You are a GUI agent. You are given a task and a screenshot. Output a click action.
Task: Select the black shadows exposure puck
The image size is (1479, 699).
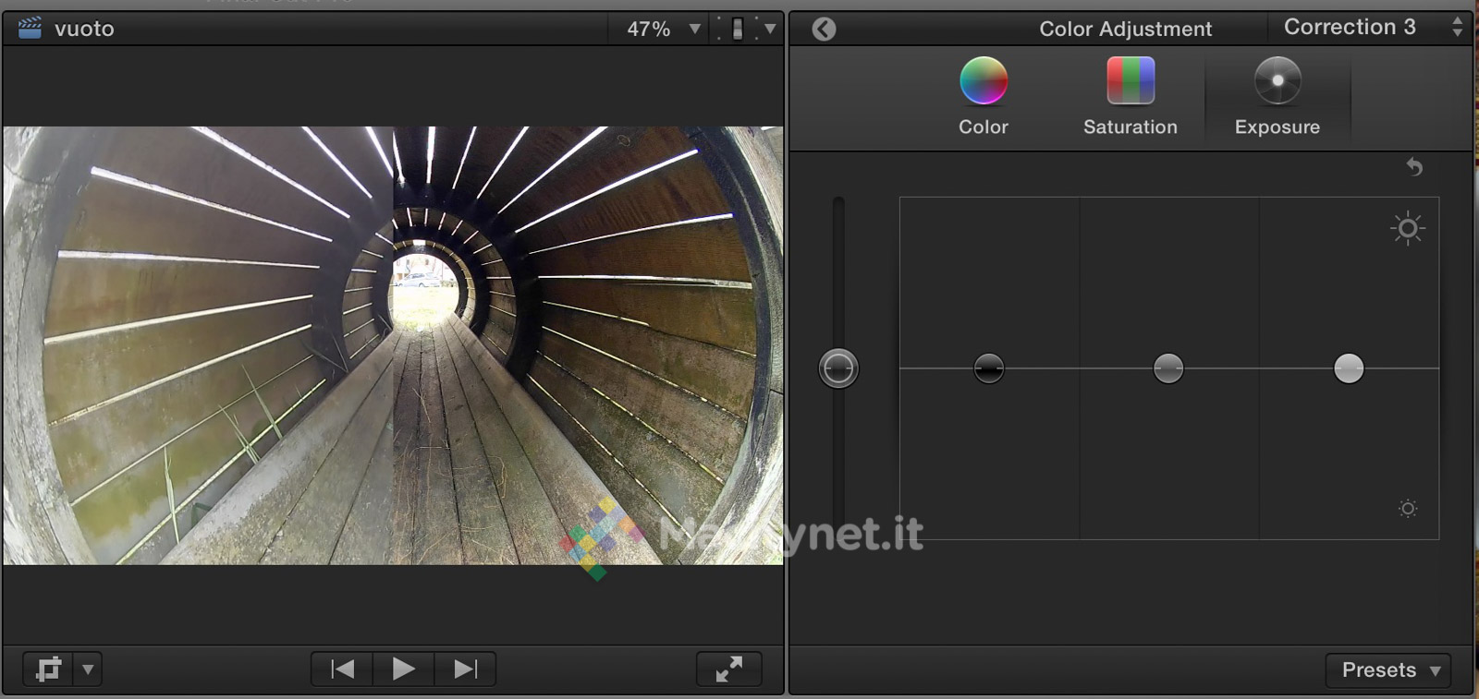[x=988, y=368]
